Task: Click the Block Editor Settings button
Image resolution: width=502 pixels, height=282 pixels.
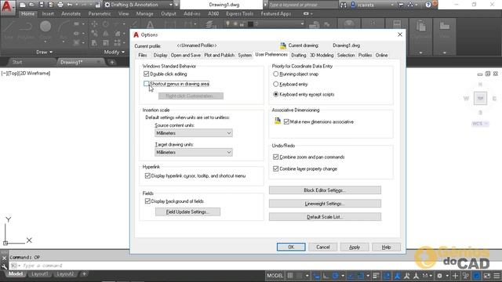Action: (325, 190)
